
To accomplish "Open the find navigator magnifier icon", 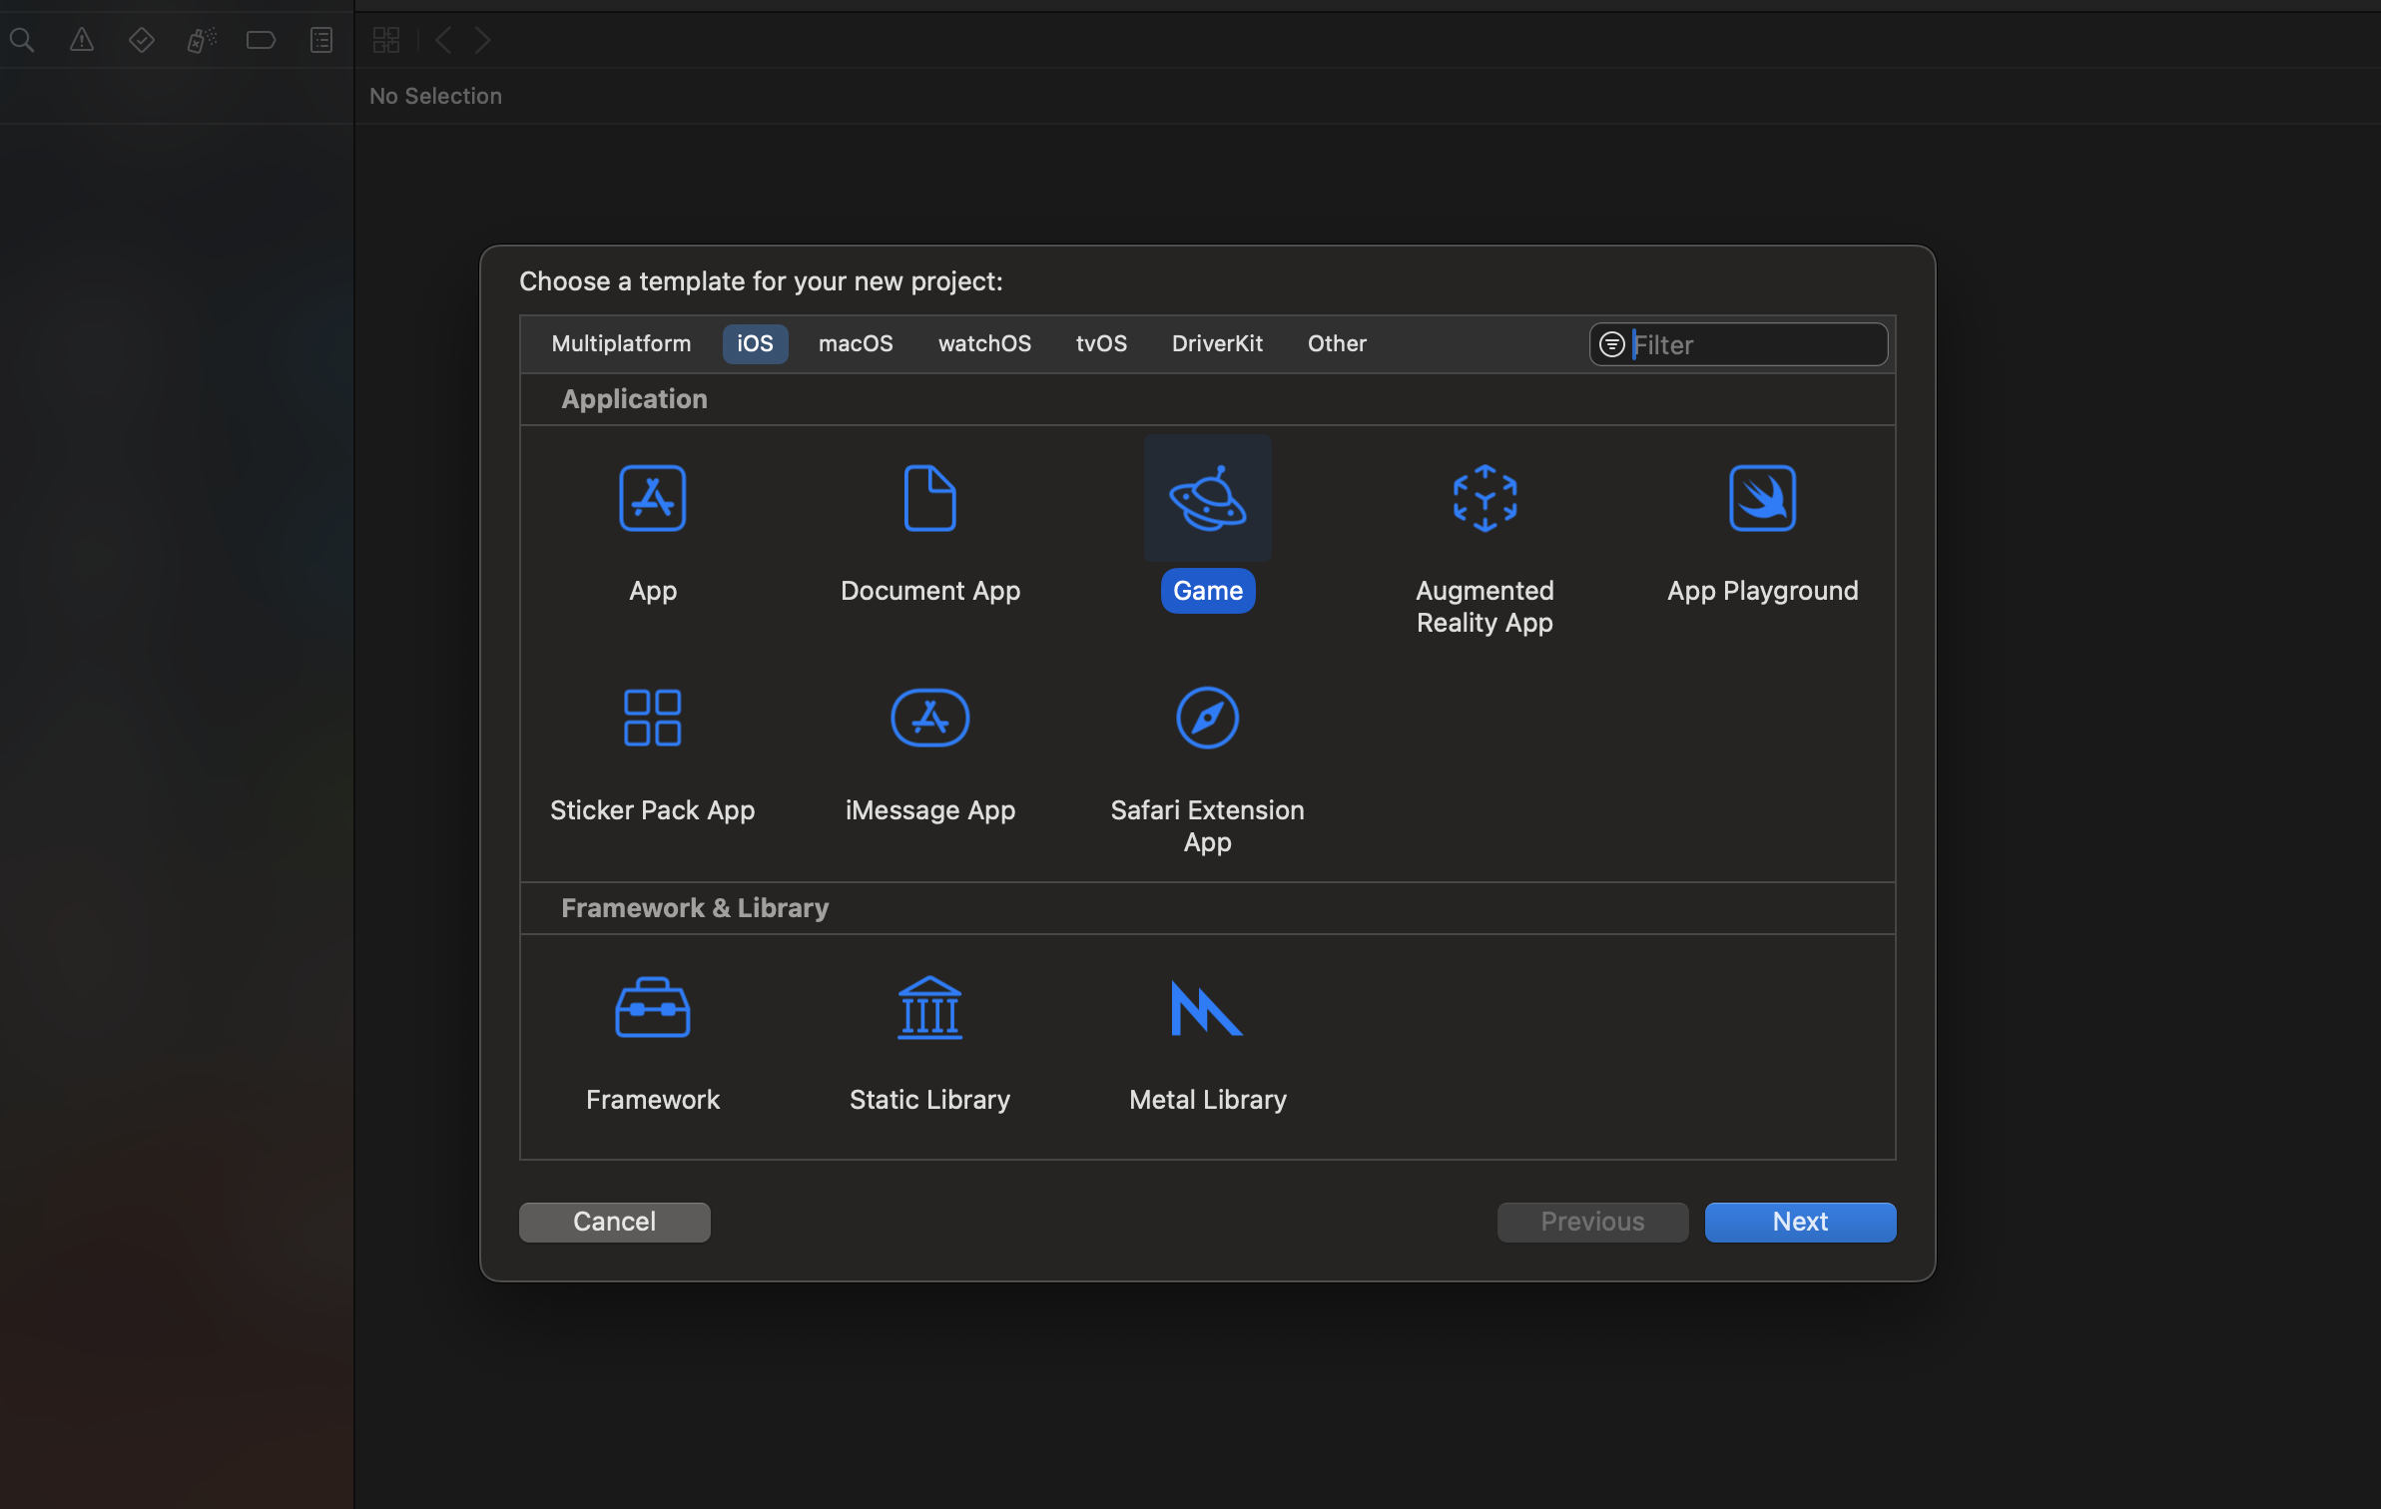I will 22,40.
